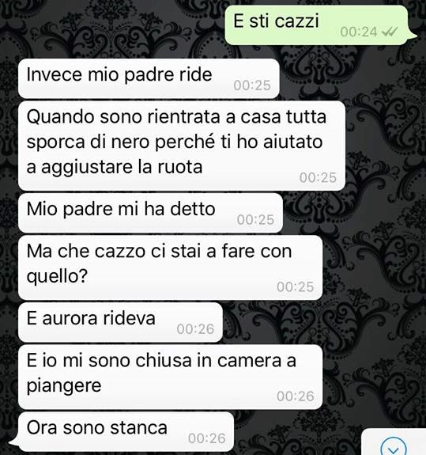The image size is (426, 455).
Task: Tap the 'chiusa in camera a piangere' message
Action: point(171,377)
